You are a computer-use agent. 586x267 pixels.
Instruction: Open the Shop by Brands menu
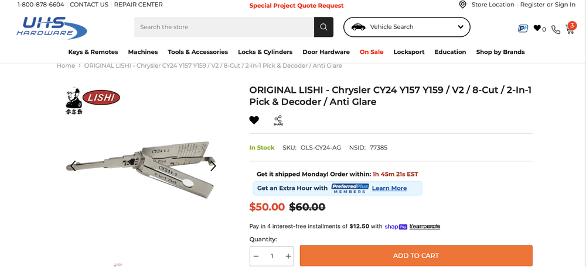tap(500, 52)
